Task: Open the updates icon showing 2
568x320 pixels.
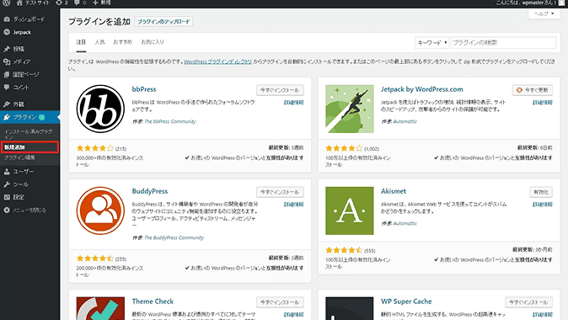Action: click(x=59, y=3)
